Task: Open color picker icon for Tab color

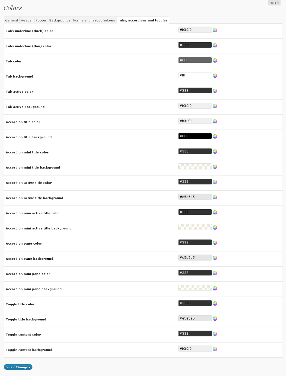Action: pyautogui.click(x=215, y=60)
